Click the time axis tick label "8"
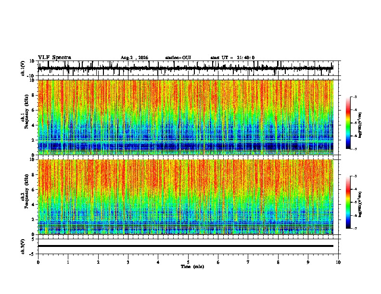 click(x=278, y=262)
